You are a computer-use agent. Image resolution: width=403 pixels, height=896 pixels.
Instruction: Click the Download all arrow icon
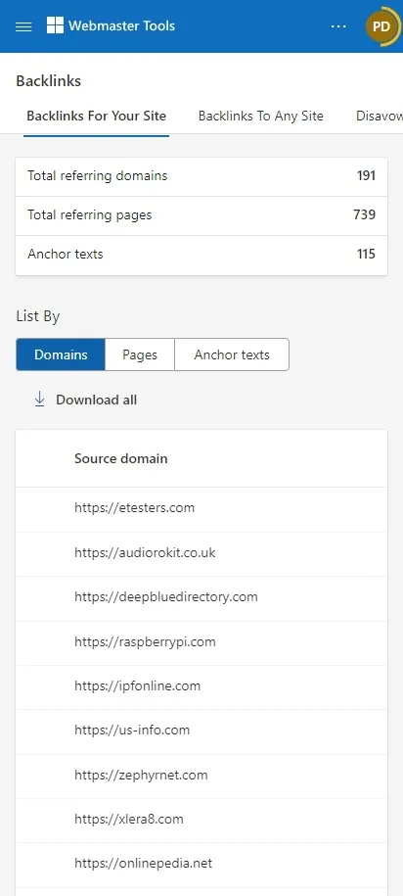point(39,400)
